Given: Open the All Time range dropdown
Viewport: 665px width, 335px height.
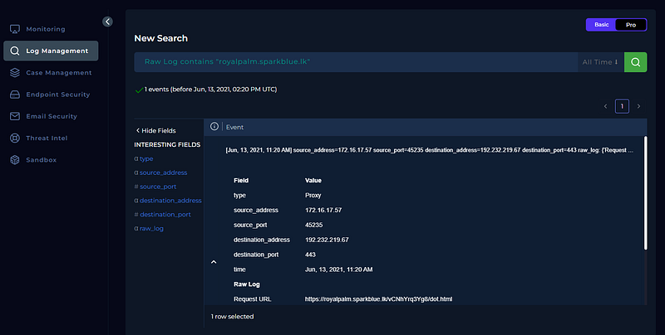Looking at the screenshot, I should tap(600, 62).
